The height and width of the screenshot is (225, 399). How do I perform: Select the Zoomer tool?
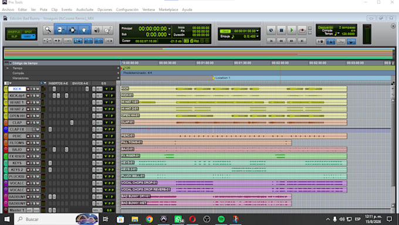pos(48,30)
